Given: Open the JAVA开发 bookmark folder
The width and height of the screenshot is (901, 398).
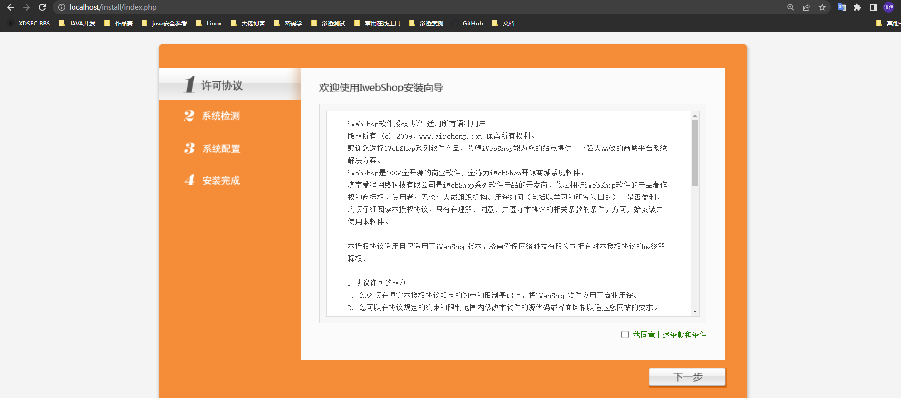Looking at the screenshot, I should [77, 23].
